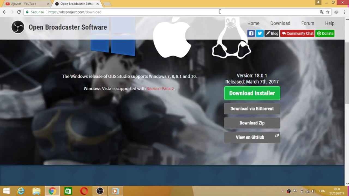Click the battery tray icon
Image resolution: width=349 pixels, height=196 pixels.
click(302, 191)
